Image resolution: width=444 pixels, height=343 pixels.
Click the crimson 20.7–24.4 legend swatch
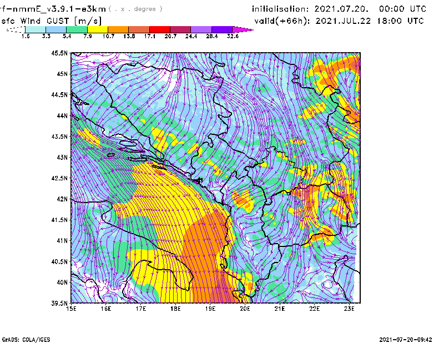tap(180, 29)
